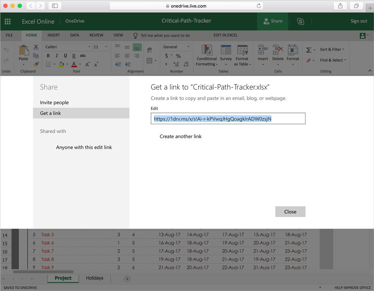374x291 pixels.
Task: Toggle Top Align in Alignment group
Action: 117,46
